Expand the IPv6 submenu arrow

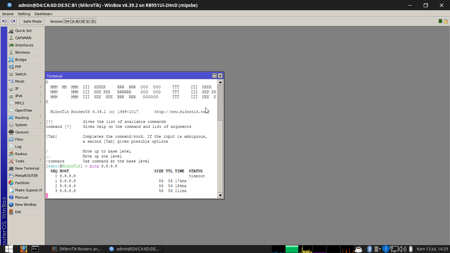[41, 96]
